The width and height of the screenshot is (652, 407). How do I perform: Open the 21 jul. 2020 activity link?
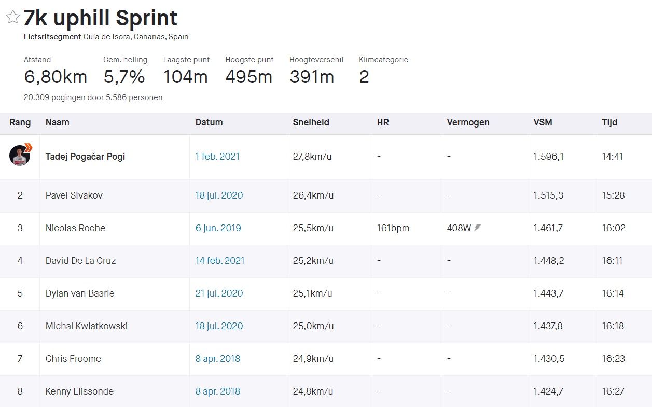click(219, 293)
